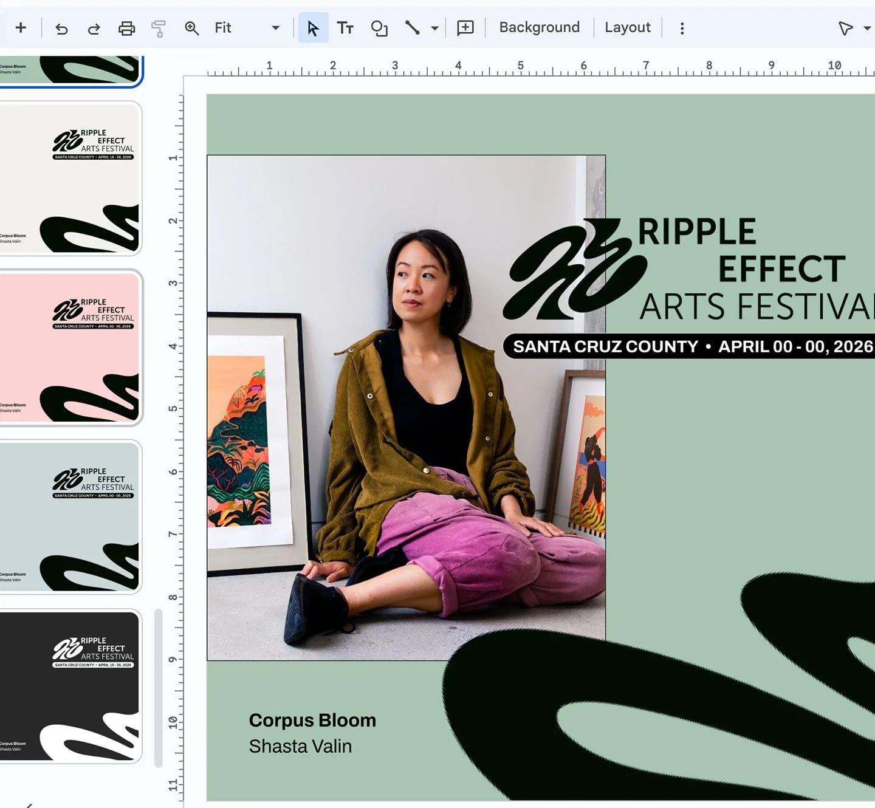Choose the select arrow cursor tool
This screenshot has width=875, height=808.
tap(313, 28)
